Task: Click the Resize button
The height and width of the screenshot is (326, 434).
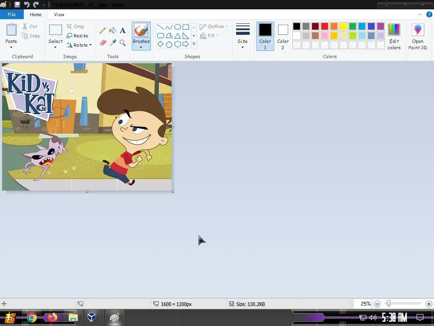Action: [x=78, y=36]
